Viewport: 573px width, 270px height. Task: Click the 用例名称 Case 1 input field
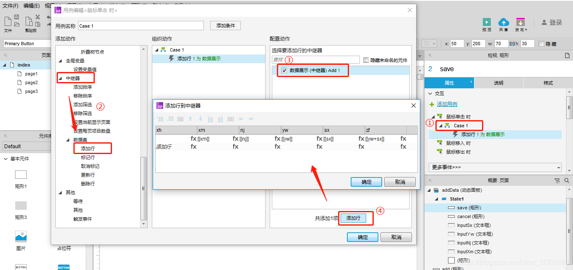tap(141, 26)
